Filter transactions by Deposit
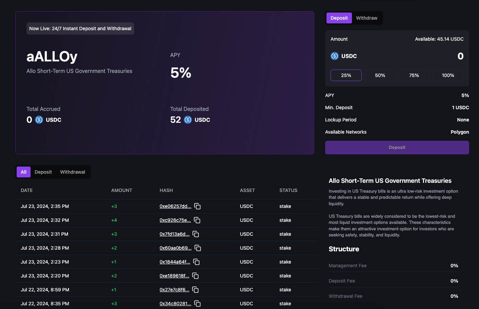The height and width of the screenshot is (309, 479). pos(43,172)
